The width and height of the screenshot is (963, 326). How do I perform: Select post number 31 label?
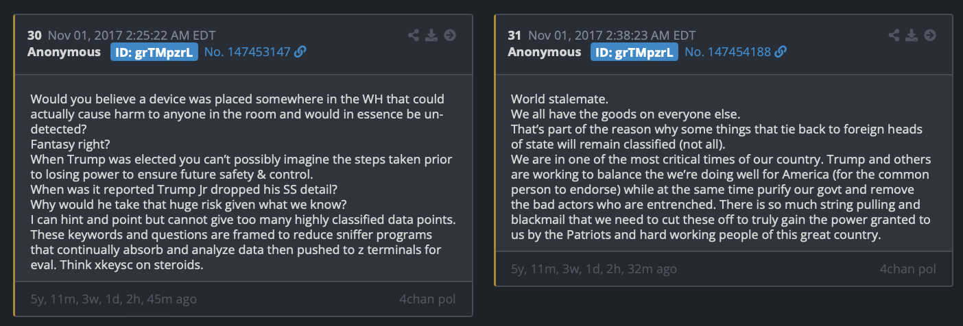pos(514,35)
